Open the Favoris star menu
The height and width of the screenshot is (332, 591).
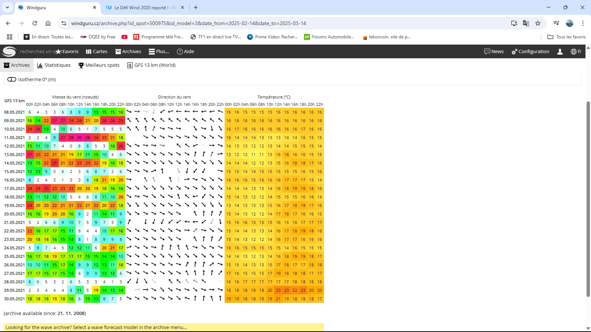(x=67, y=52)
